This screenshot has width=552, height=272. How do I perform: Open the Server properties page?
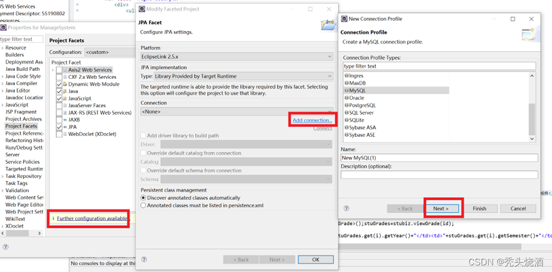click(13, 154)
